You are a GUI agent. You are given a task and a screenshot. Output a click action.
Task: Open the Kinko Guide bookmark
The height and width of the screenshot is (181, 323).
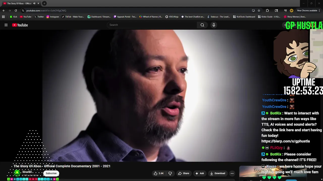point(269,17)
